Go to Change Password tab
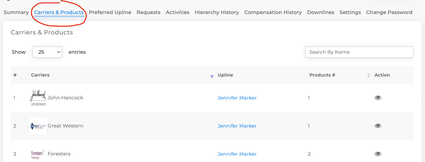Image resolution: width=425 pixels, height=162 pixels. [x=389, y=12]
